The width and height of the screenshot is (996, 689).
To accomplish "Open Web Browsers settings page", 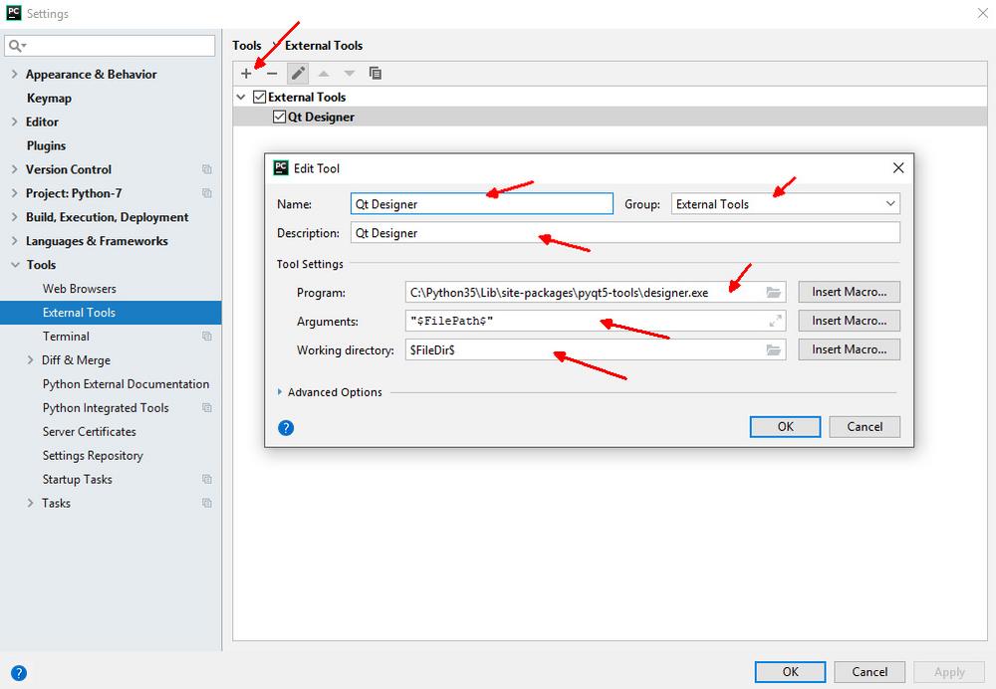I will [80, 289].
